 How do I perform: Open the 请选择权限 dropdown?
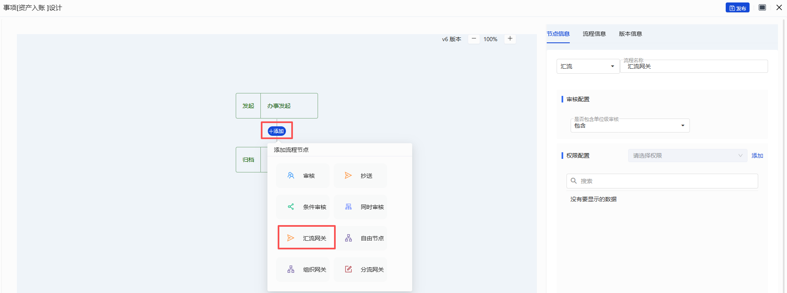(687, 156)
